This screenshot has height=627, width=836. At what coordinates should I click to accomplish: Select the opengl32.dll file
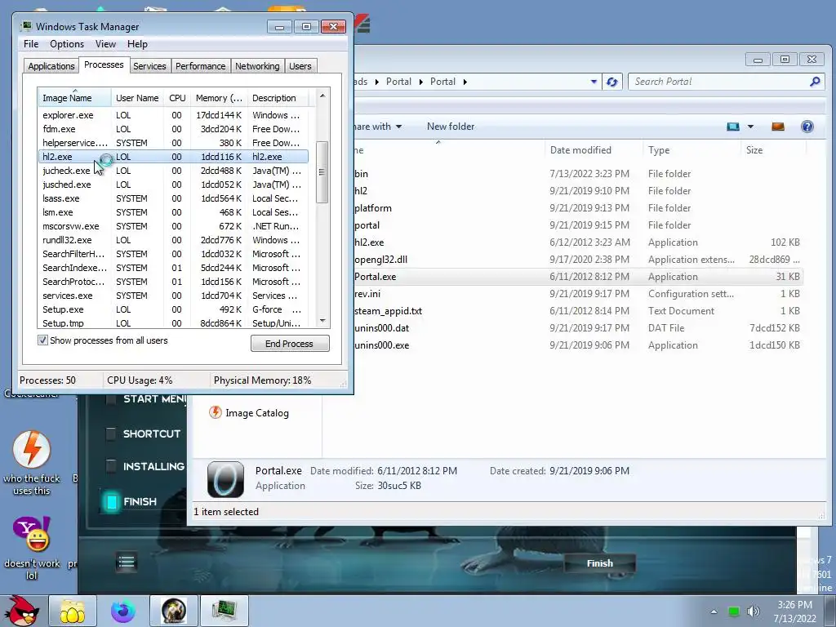point(579,259)
